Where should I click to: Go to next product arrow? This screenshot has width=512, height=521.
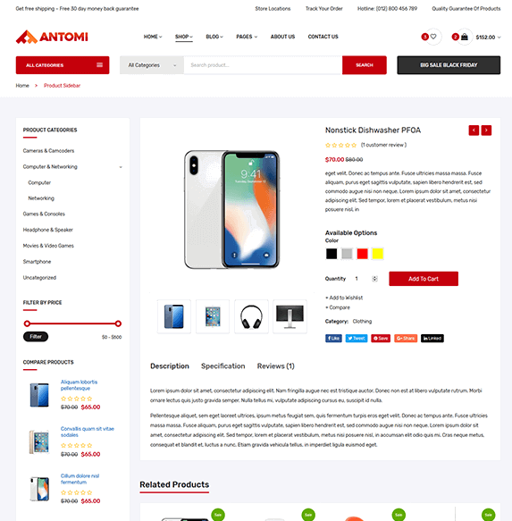(486, 130)
